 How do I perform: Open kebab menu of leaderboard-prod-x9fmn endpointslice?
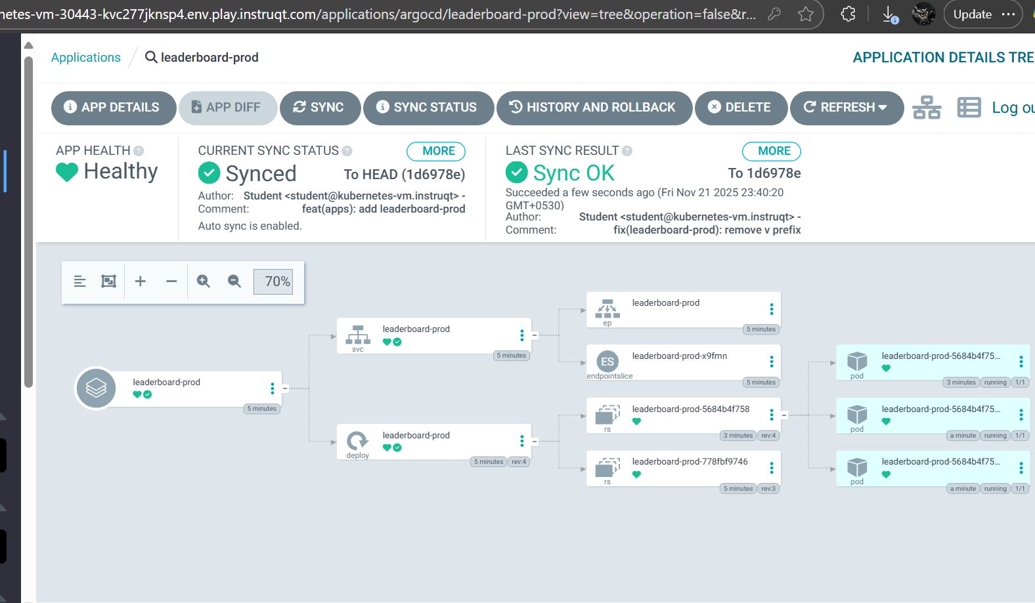point(772,362)
